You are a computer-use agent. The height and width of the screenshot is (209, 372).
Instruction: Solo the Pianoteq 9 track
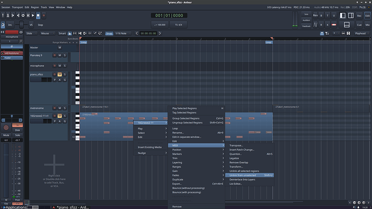(x=65, y=55)
